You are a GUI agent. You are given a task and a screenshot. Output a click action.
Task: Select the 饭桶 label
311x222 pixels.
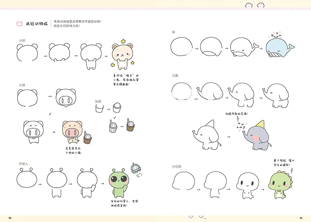pos(98,102)
